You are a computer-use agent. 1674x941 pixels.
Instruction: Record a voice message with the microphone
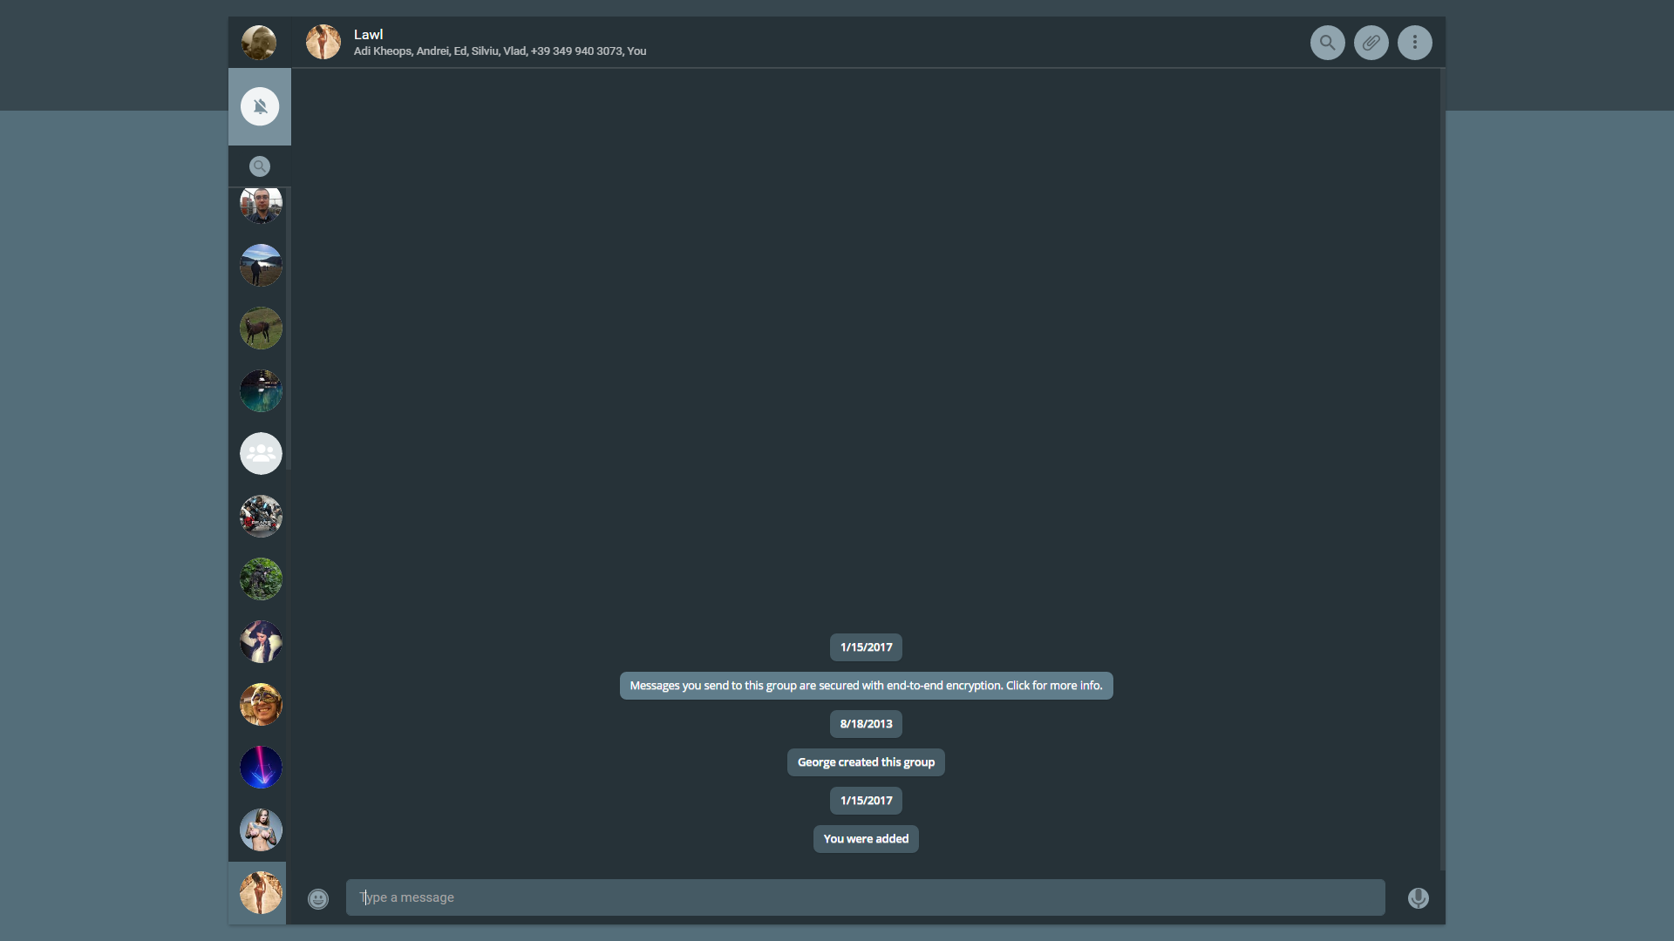click(x=1419, y=897)
